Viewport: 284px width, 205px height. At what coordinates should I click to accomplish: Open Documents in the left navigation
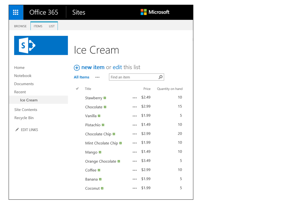pos(24,84)
